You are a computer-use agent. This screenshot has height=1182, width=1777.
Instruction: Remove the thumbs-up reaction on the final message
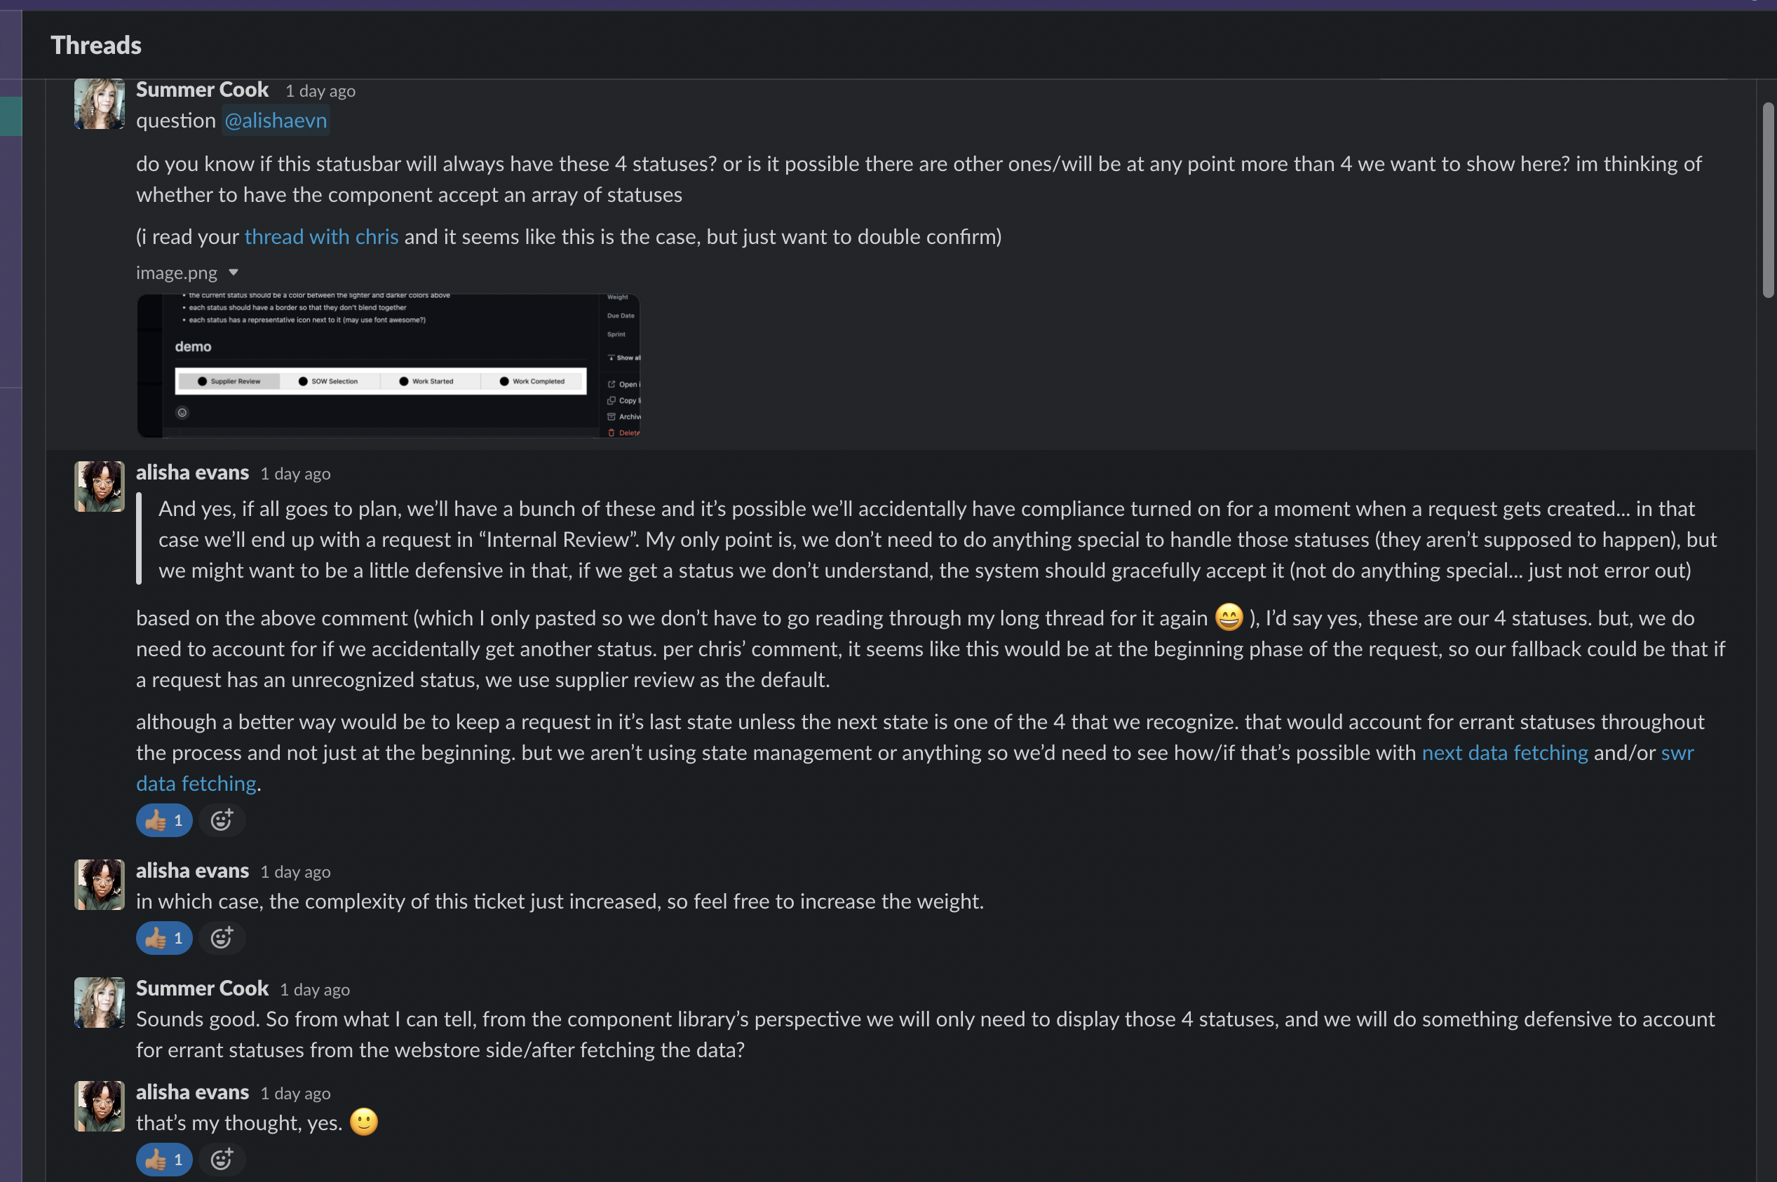coord(163,1160)
